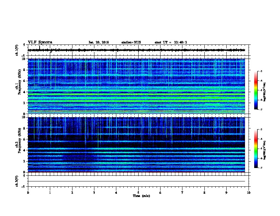Click the ch.2 'Frequency (kHz)' axis label
280x216 pixels.
point(20,140)
